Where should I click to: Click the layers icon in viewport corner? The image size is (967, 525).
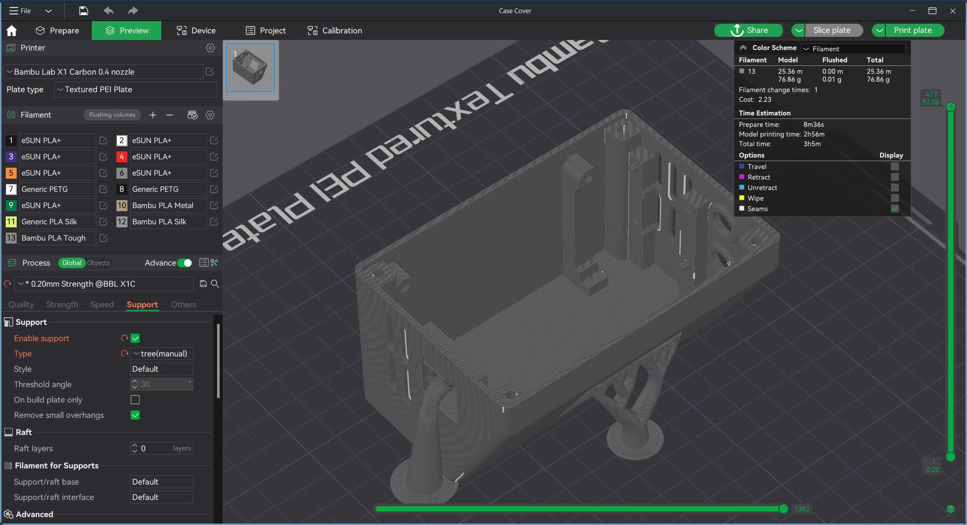950,509
